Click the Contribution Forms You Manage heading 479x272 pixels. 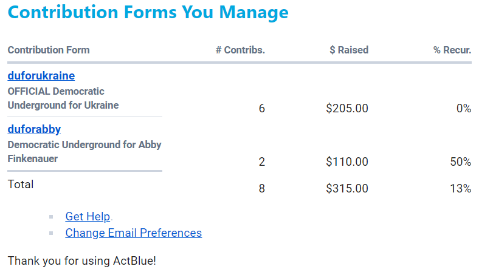coord(148,13)
